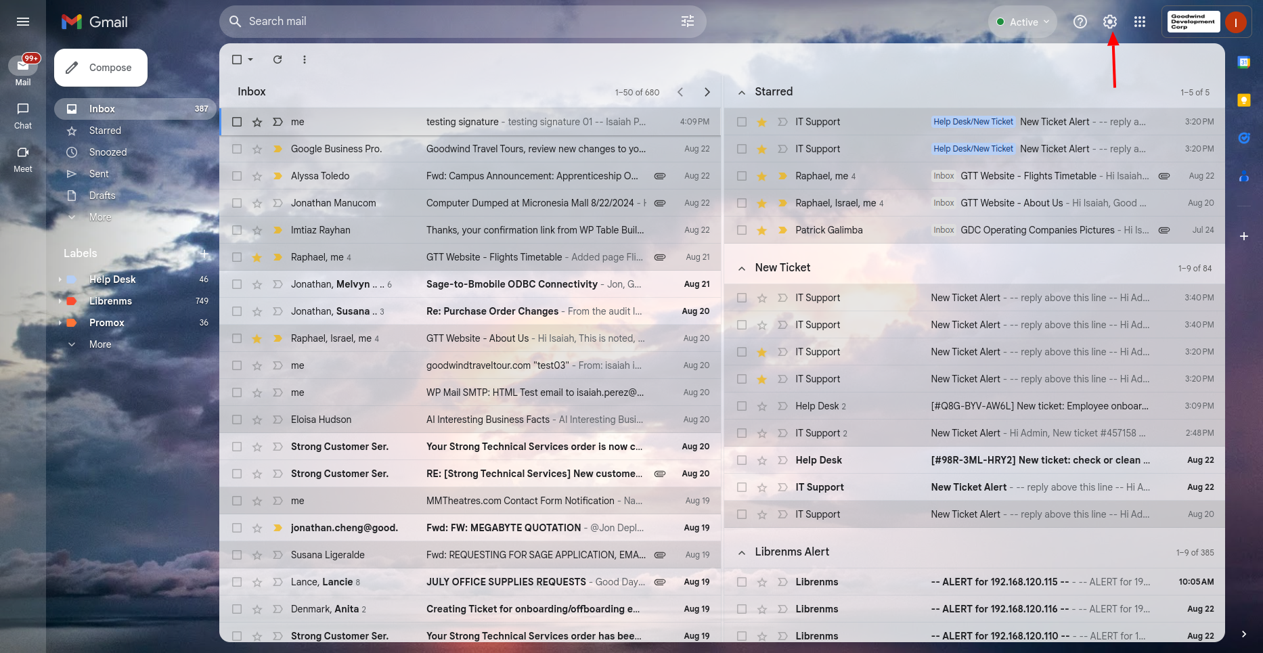
Task: Select the Google Business Pro. email checkbox
Action: pyautogui.click(x=237, y=149)
